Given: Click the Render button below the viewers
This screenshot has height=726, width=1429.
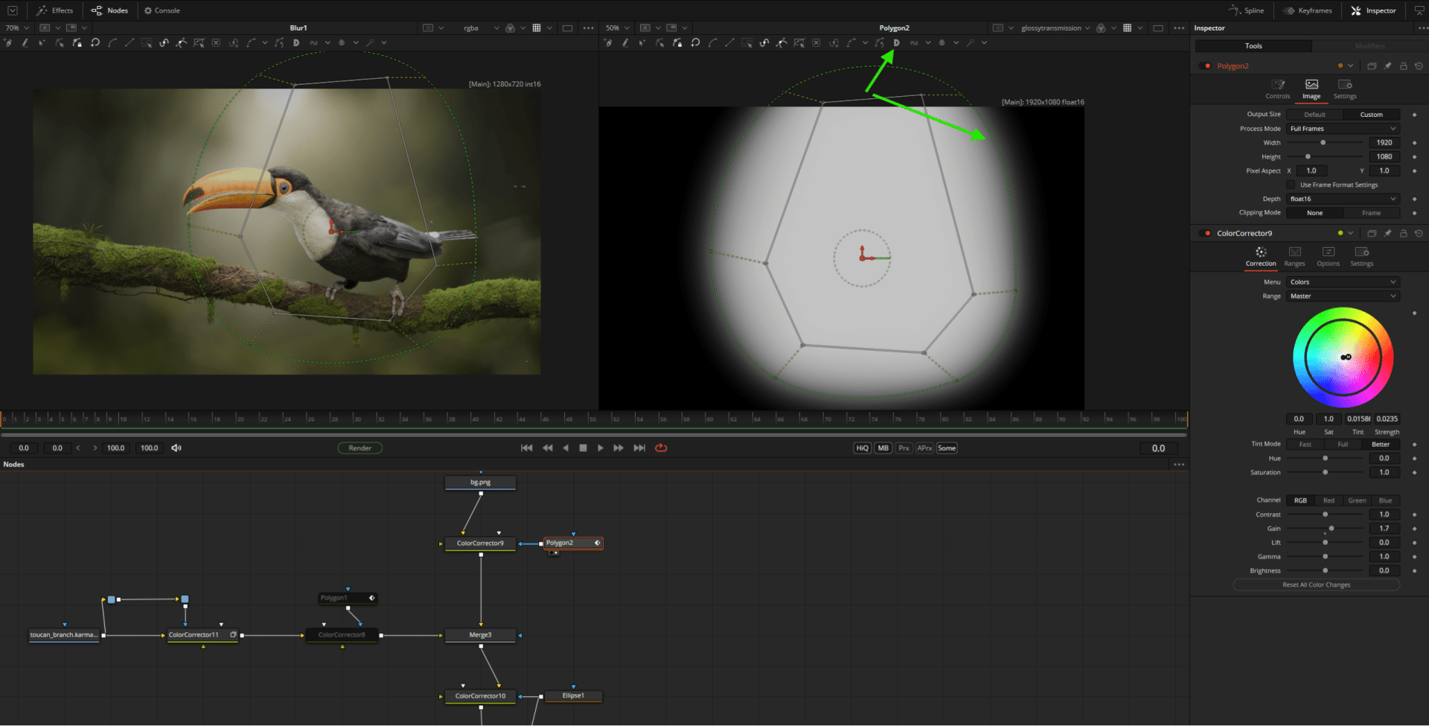Looking at the screenshot, I should (x=360, y=448).
